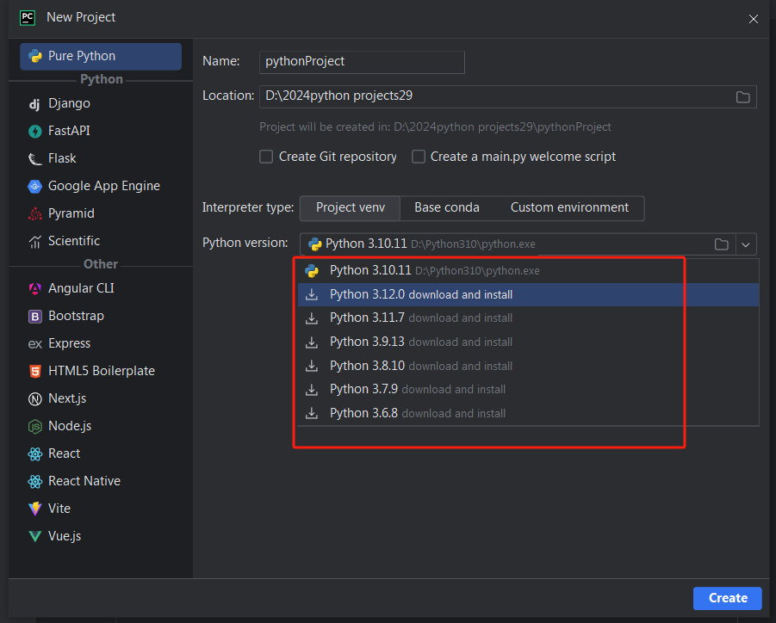Click the Flask project icon

[x=34, y=159]
